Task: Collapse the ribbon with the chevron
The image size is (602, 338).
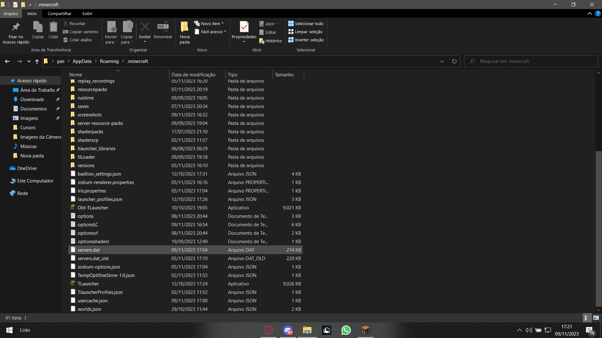Action: point(590,13)
